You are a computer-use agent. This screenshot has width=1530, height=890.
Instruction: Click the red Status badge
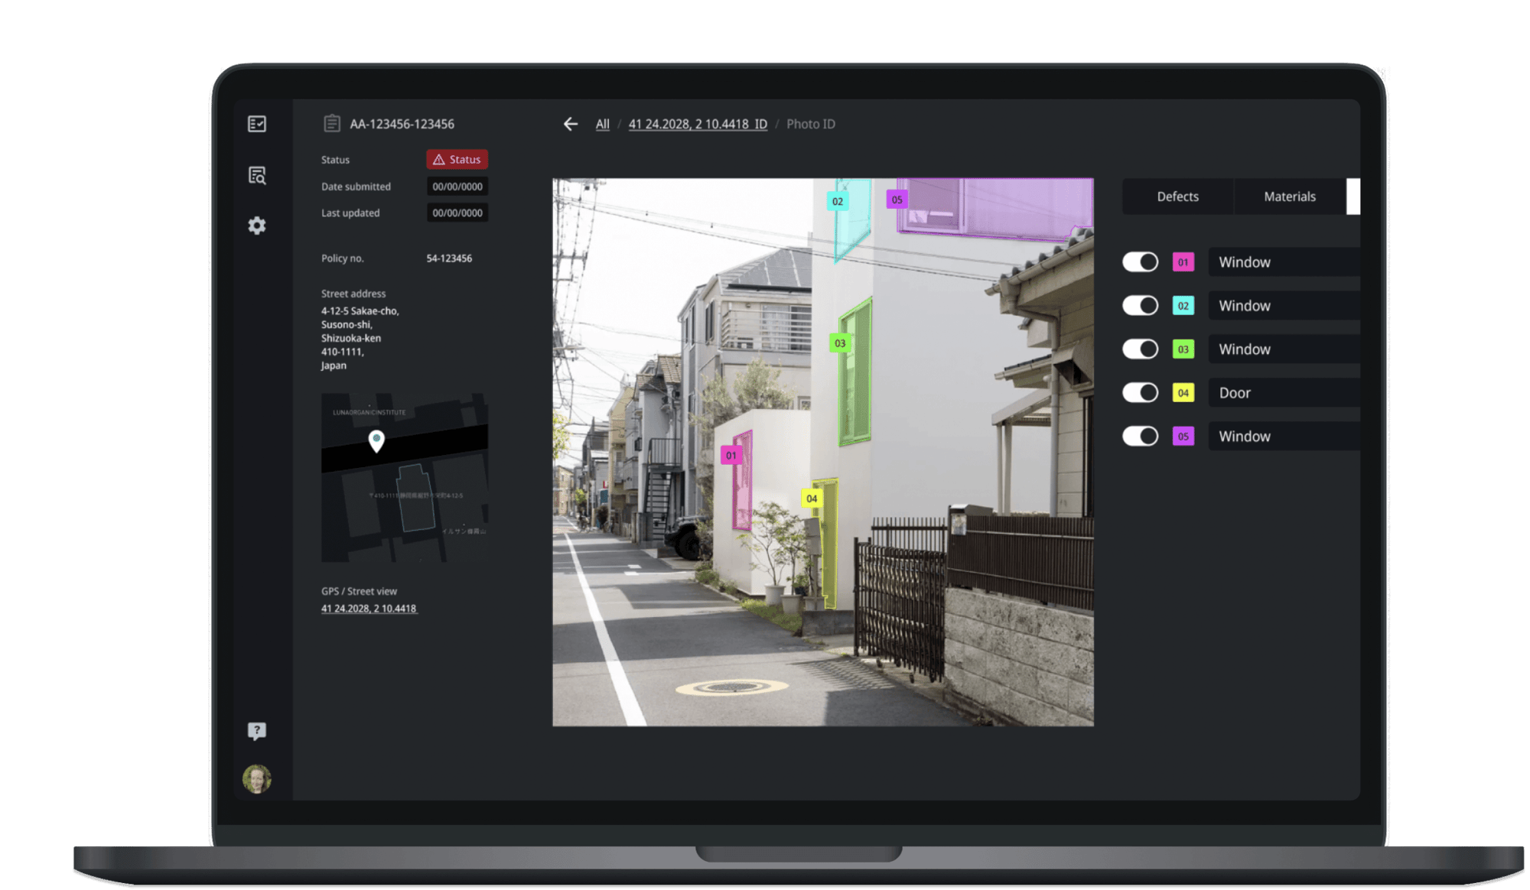pos(457,159)
